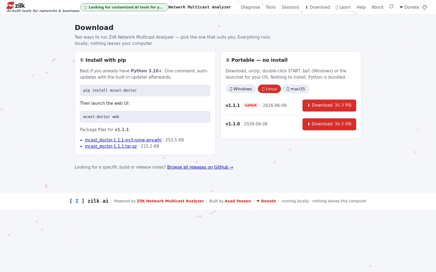
Task: Open the Learn section
Action: click(343, 7)
